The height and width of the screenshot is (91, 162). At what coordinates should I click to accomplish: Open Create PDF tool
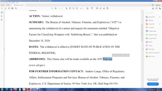coord(150,24)
